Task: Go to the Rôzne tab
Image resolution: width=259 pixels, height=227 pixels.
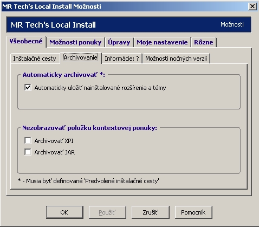Action: click(204, 42)
